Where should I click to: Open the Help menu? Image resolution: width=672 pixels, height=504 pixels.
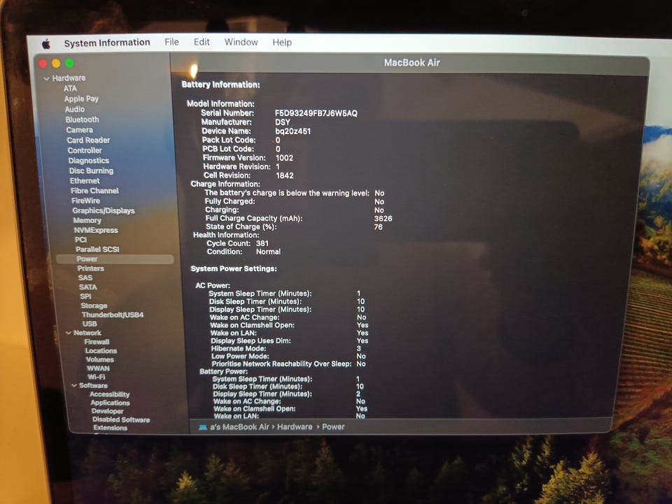(x=282, y=43)
